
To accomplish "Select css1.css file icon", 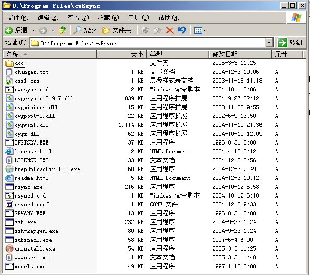I will [9, 81].
